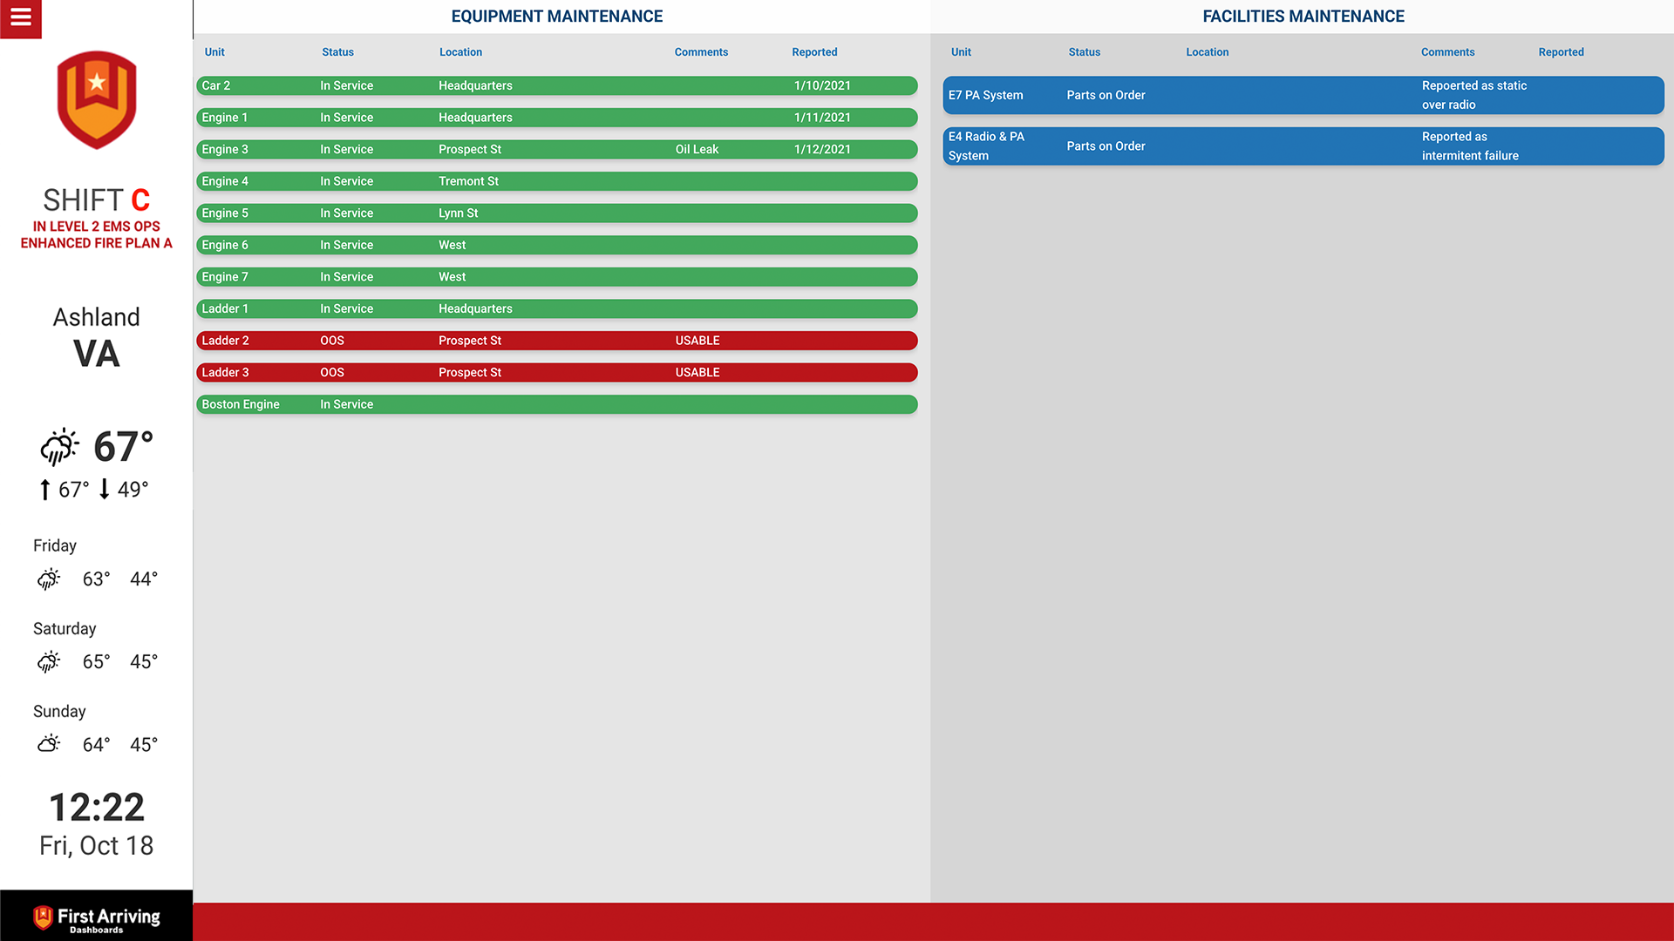Click the Equipment Reported column header
This screenshot has width=1674, height=941.
point(813,52)
